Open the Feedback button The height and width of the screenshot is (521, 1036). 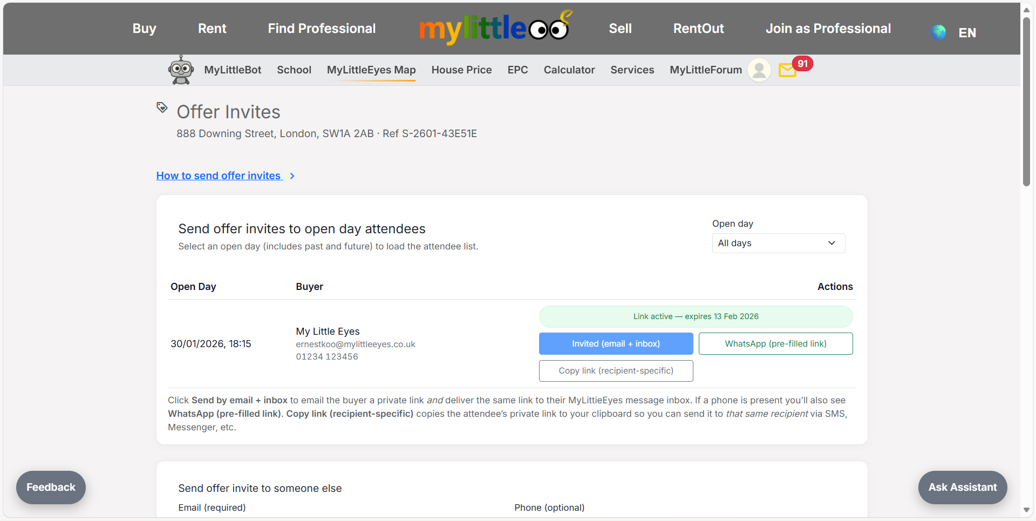pyautogui.click(x=51, y=488)
